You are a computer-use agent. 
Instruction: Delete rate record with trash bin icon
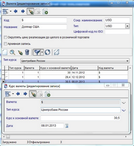[27, 52]
